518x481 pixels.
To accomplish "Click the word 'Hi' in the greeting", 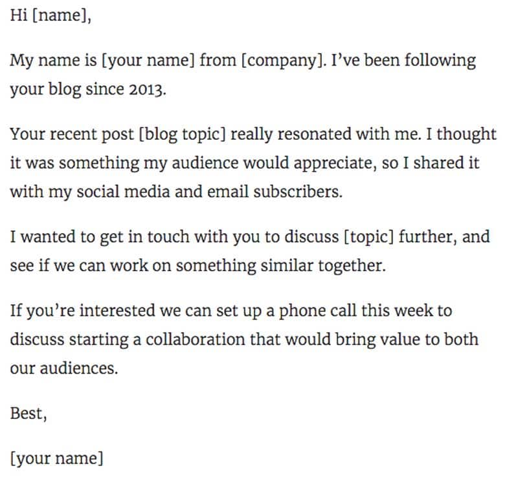I will (19, 15).
